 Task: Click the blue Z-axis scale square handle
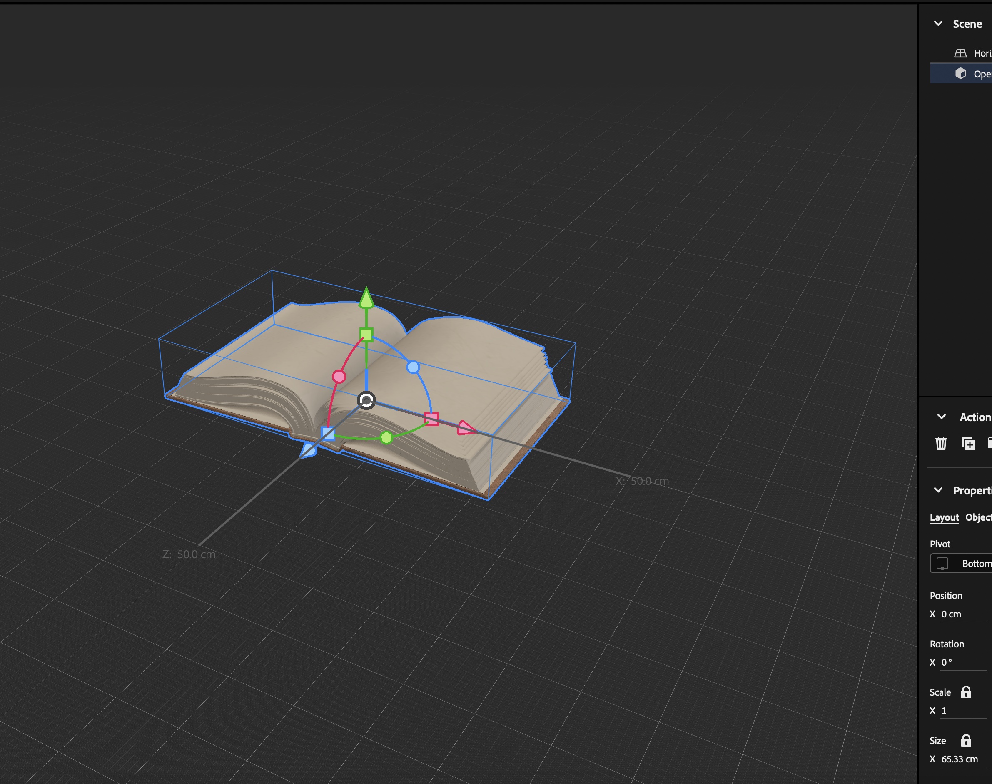point(328,433)
